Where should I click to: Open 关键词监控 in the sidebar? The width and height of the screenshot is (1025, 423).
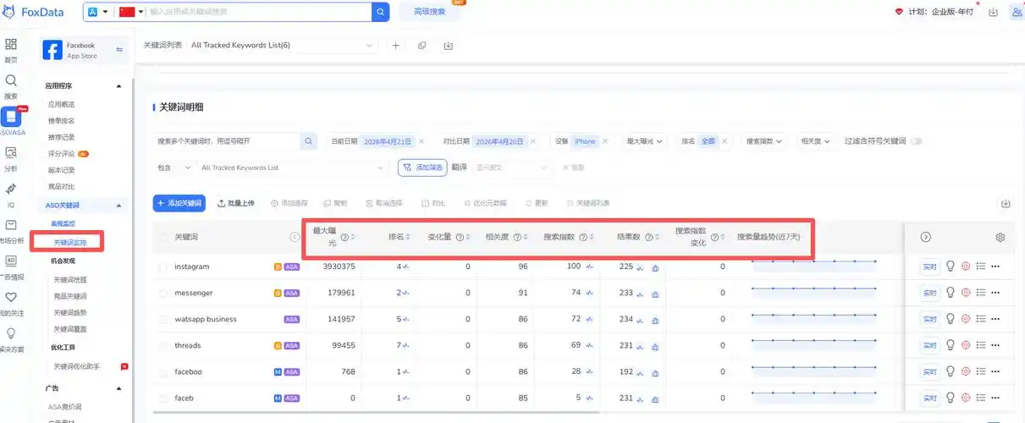point(70,243)
